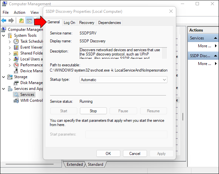
Task: Click the svchost.exe executable path text
Action: pyautogui.click(x=109, y=70)
